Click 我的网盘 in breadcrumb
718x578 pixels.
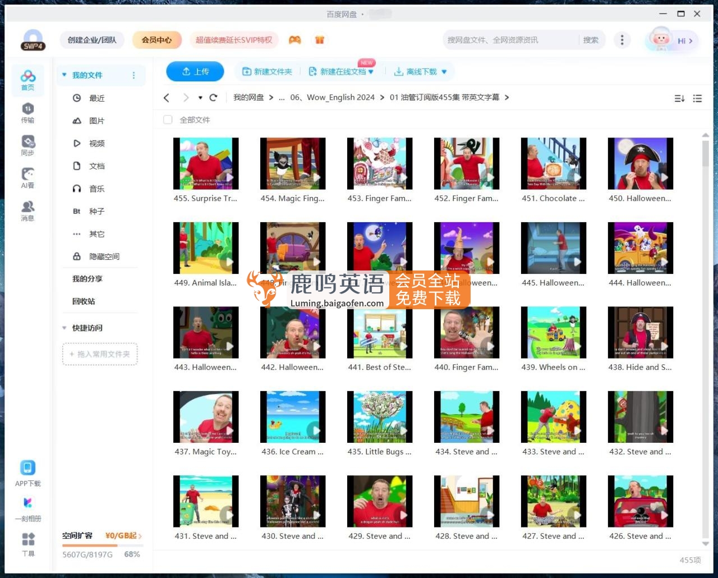pyautogui.click(x=248, y=98)
